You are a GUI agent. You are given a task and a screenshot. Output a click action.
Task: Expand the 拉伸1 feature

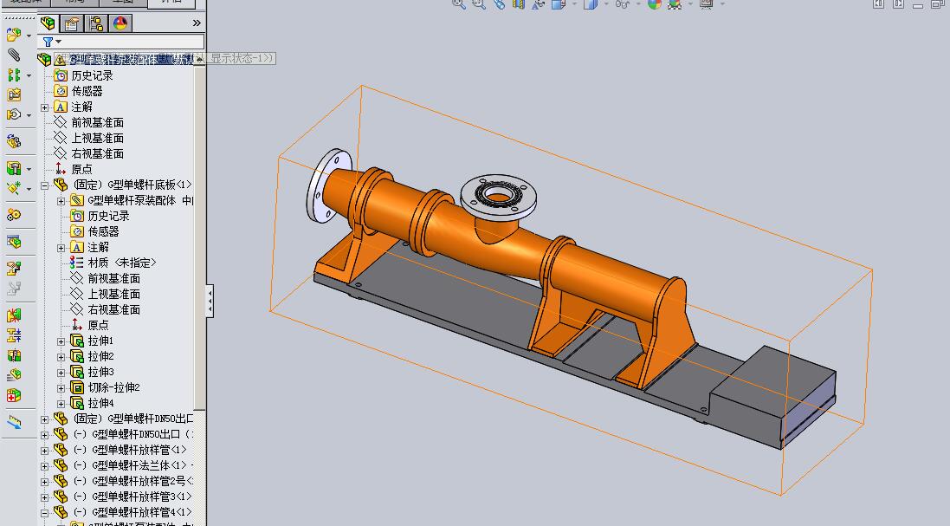61,341
